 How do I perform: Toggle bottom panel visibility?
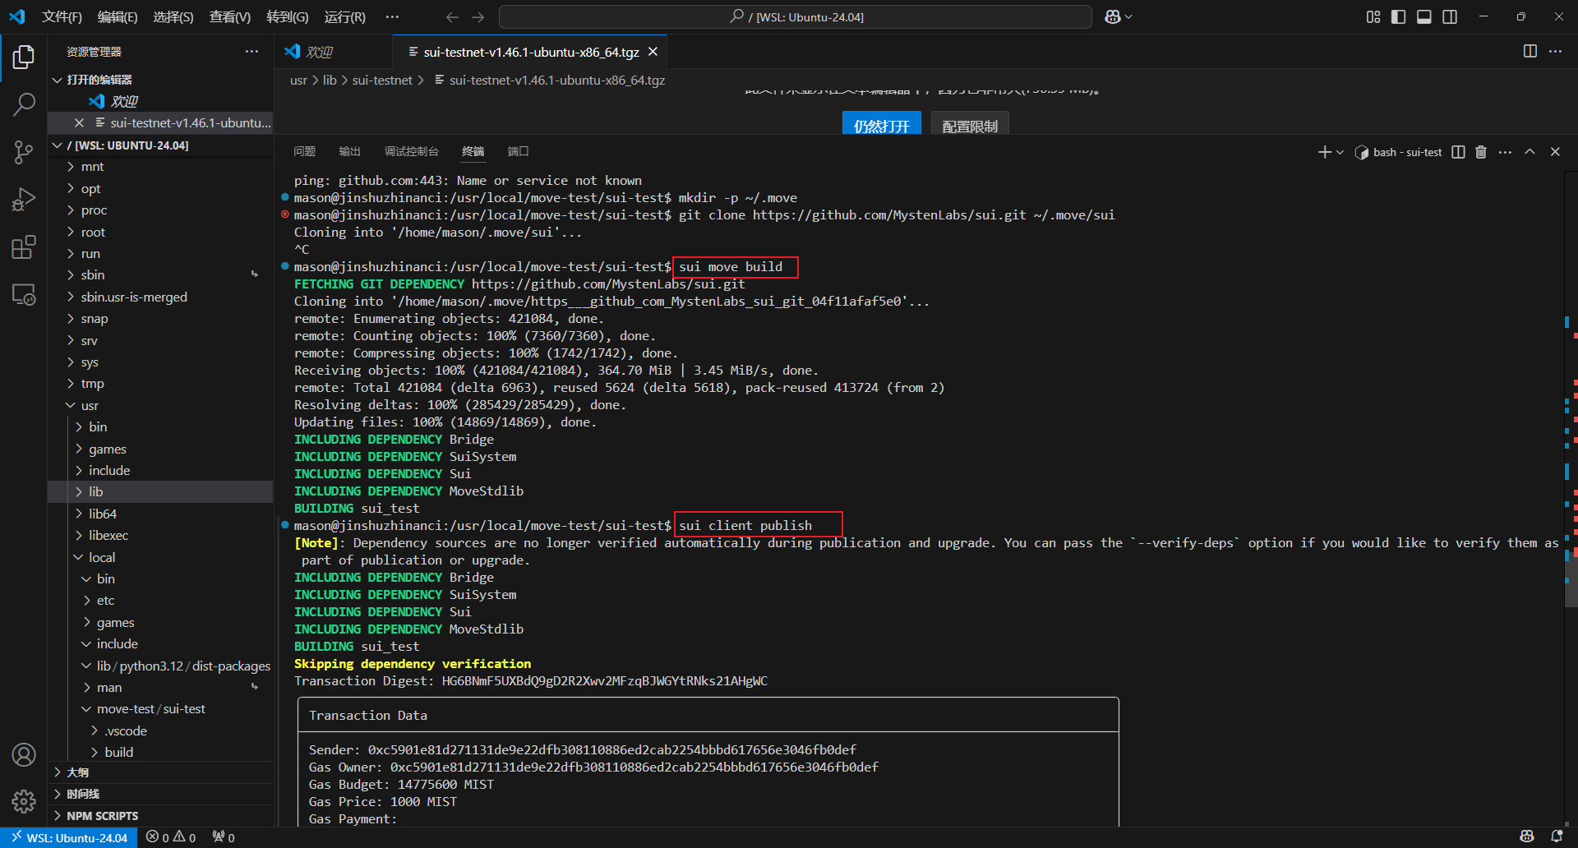click(x=1424, y=16)
